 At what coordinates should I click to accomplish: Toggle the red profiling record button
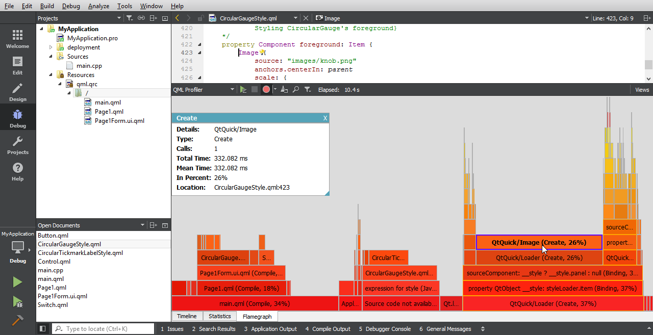[266, 90]
